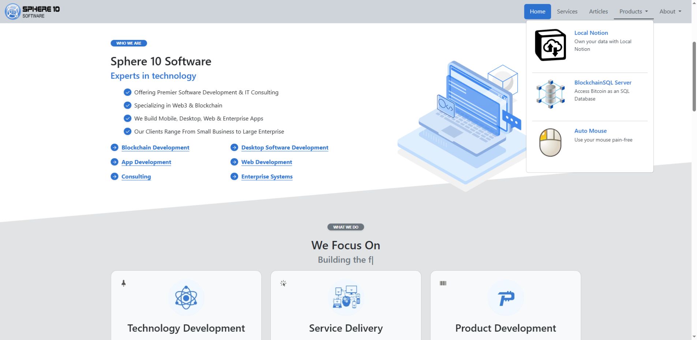Click "Experts in technology" subtitle text
Viewport: 697px width, 340px height.
[153, 76]
